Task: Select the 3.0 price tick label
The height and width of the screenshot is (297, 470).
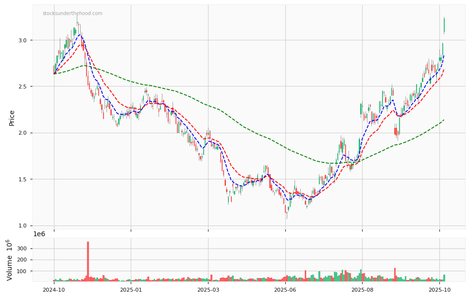Action: tap(22, 40)
